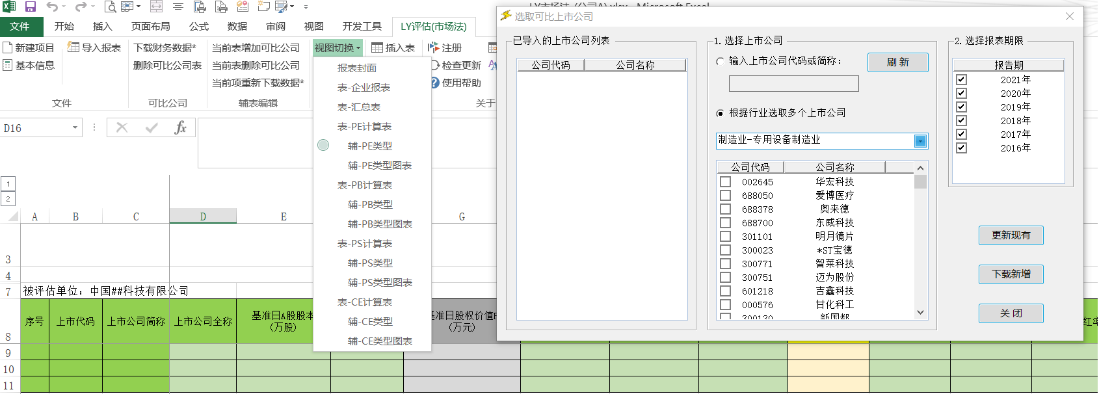1099x394 pixels.
Task: Check the box for 002645 华宏科技
Action: [x=726, y=182]
